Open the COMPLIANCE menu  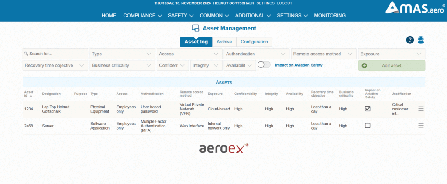(x=142, y=16)
